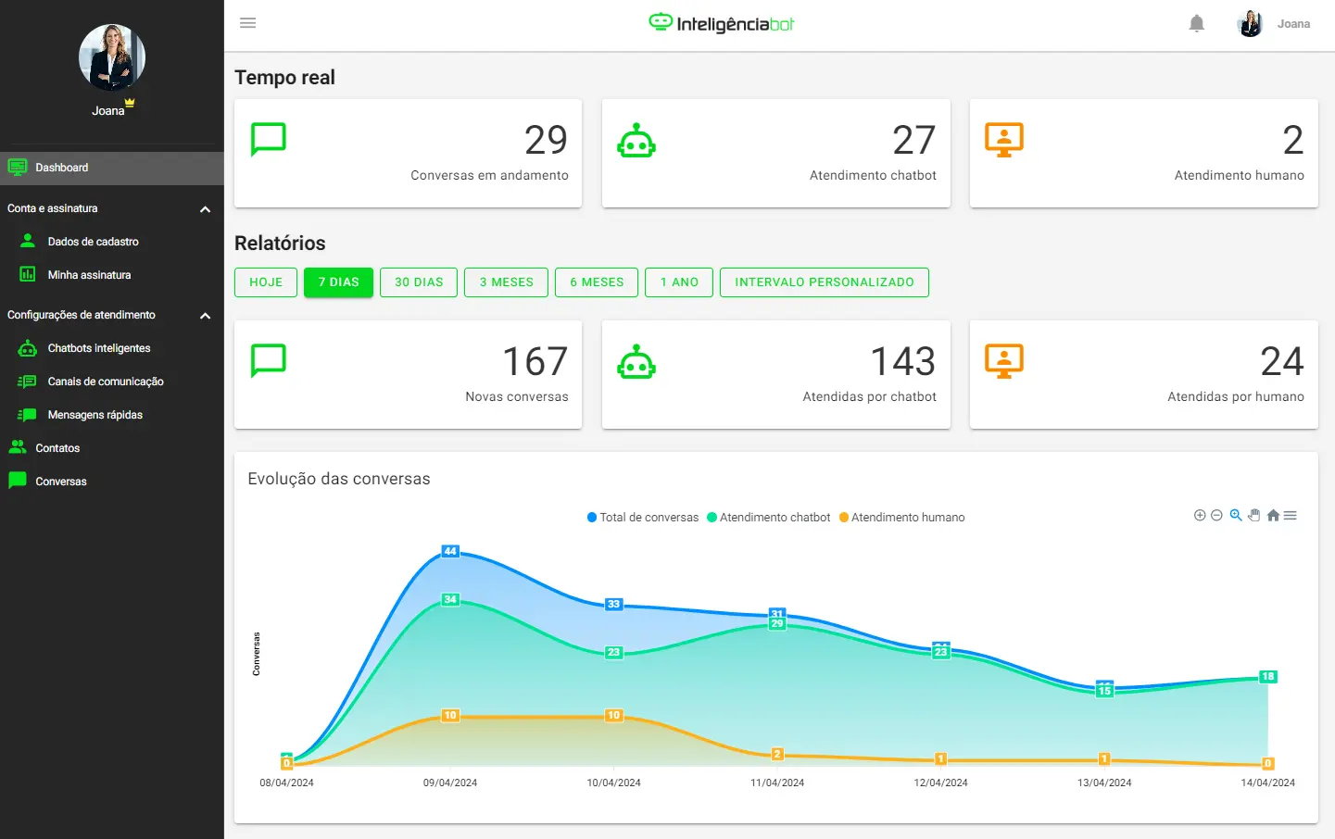
Task: Click the Chatbots inteligentes robot icon
Action: click(x=28, y=348)
